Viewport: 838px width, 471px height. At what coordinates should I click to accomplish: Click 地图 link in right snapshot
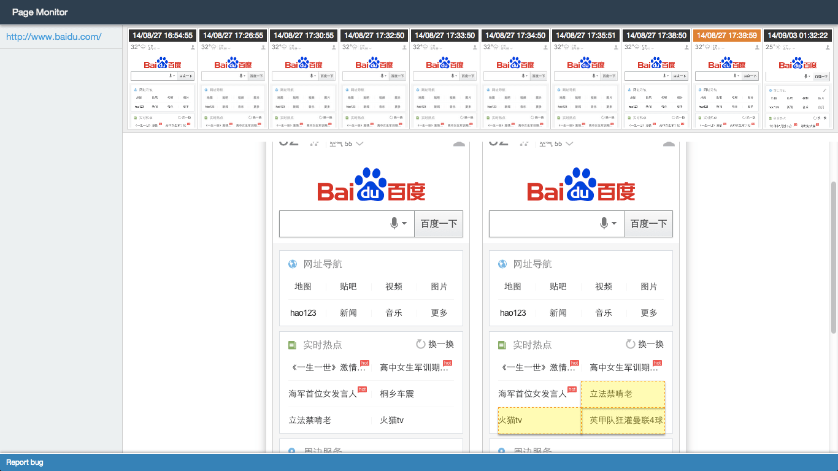[513, 286]
